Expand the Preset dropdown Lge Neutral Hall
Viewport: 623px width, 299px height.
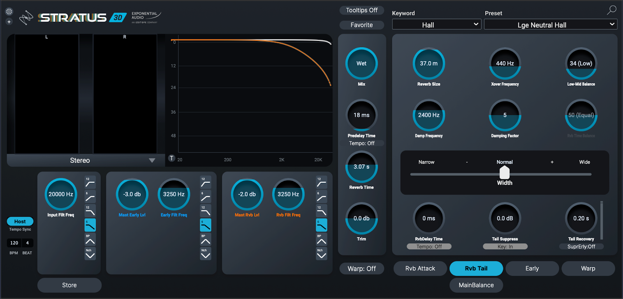[x=551, y=25]
